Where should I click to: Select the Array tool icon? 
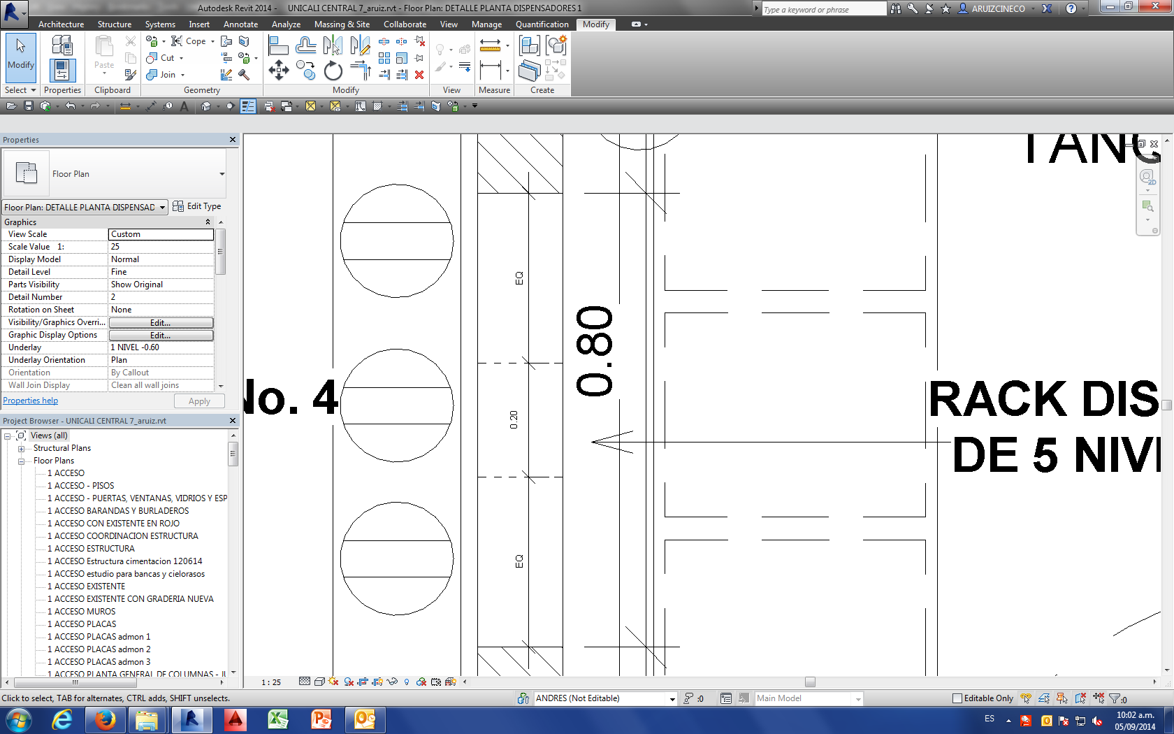pyautogui.click(x=384, y=58)
